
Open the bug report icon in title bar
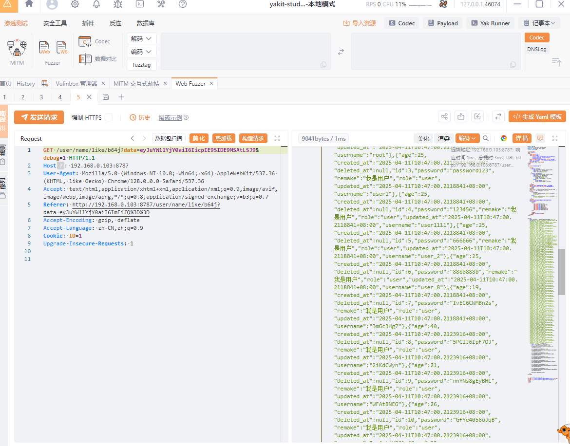pyautogui.click(x=118, y=4)
